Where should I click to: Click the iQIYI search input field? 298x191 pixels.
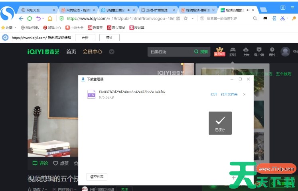click(168, 52)
